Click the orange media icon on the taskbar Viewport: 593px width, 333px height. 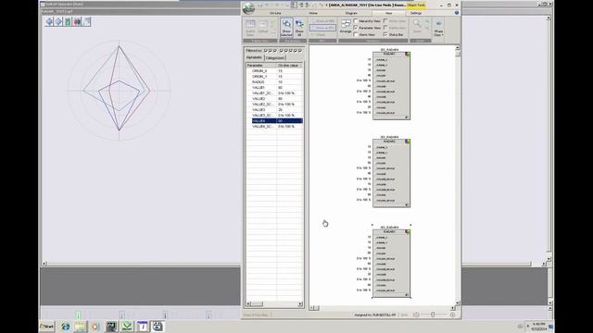click(x=95, y=327)
